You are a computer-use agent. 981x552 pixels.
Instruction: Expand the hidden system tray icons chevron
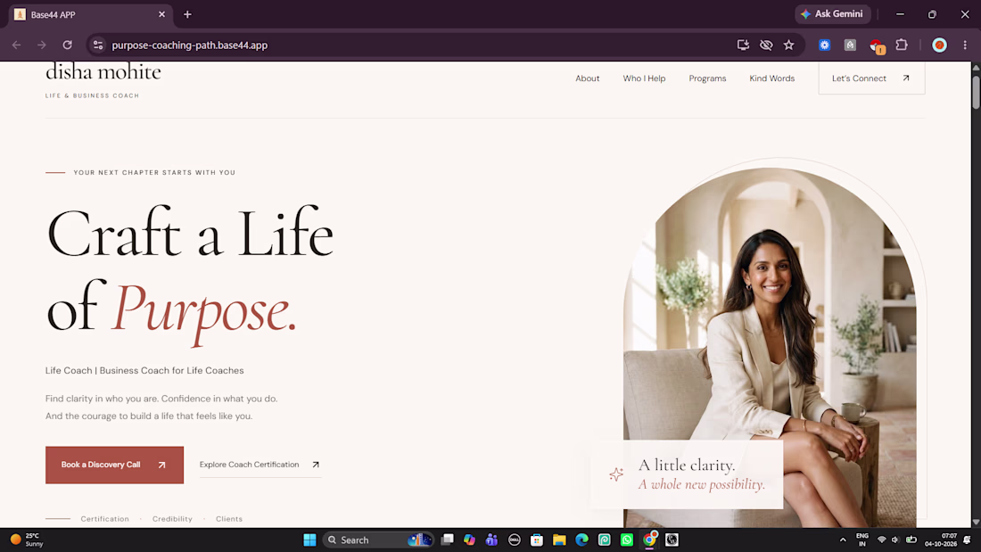(x=843, y=540)
